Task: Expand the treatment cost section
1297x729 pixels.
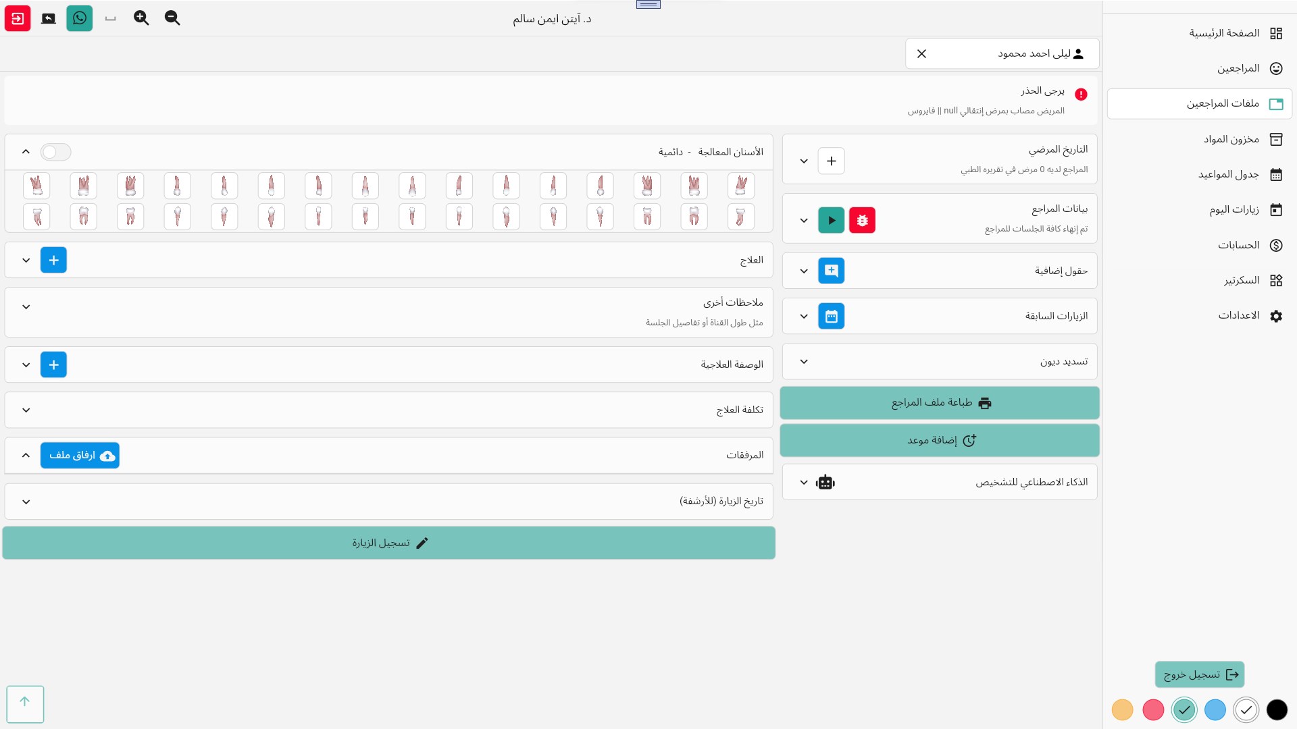Action: point(26,410)
